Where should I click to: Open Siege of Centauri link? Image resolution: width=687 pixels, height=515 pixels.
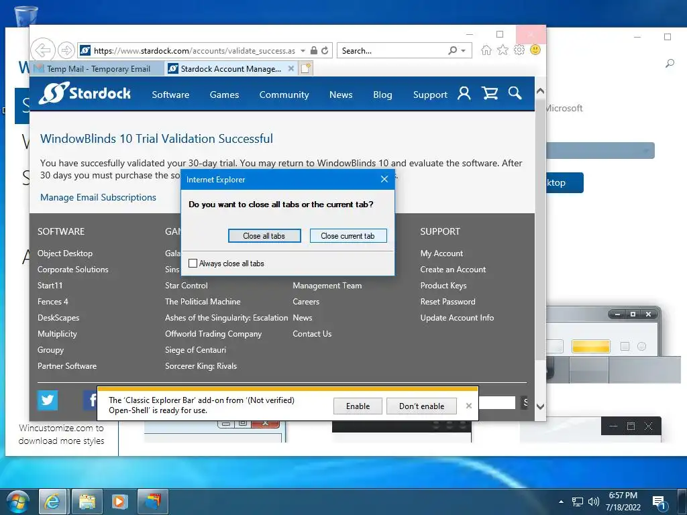click(195, 350)
